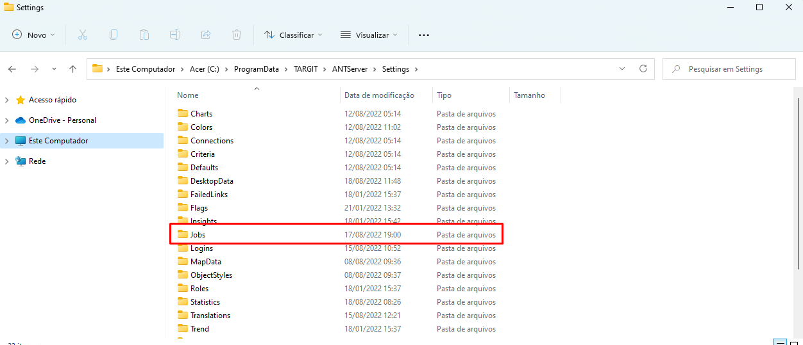Viewport: 803px width, 345px height.
Task: Go up one folder level arrow
Action: pyautogui.click(x=72, y=69)
